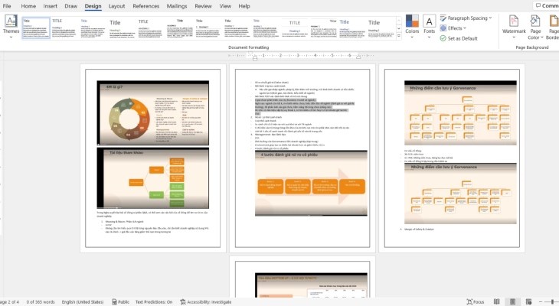Open the Fonts theme dropdown
This screenshot has height=306, width=559.
coord(430,26)
